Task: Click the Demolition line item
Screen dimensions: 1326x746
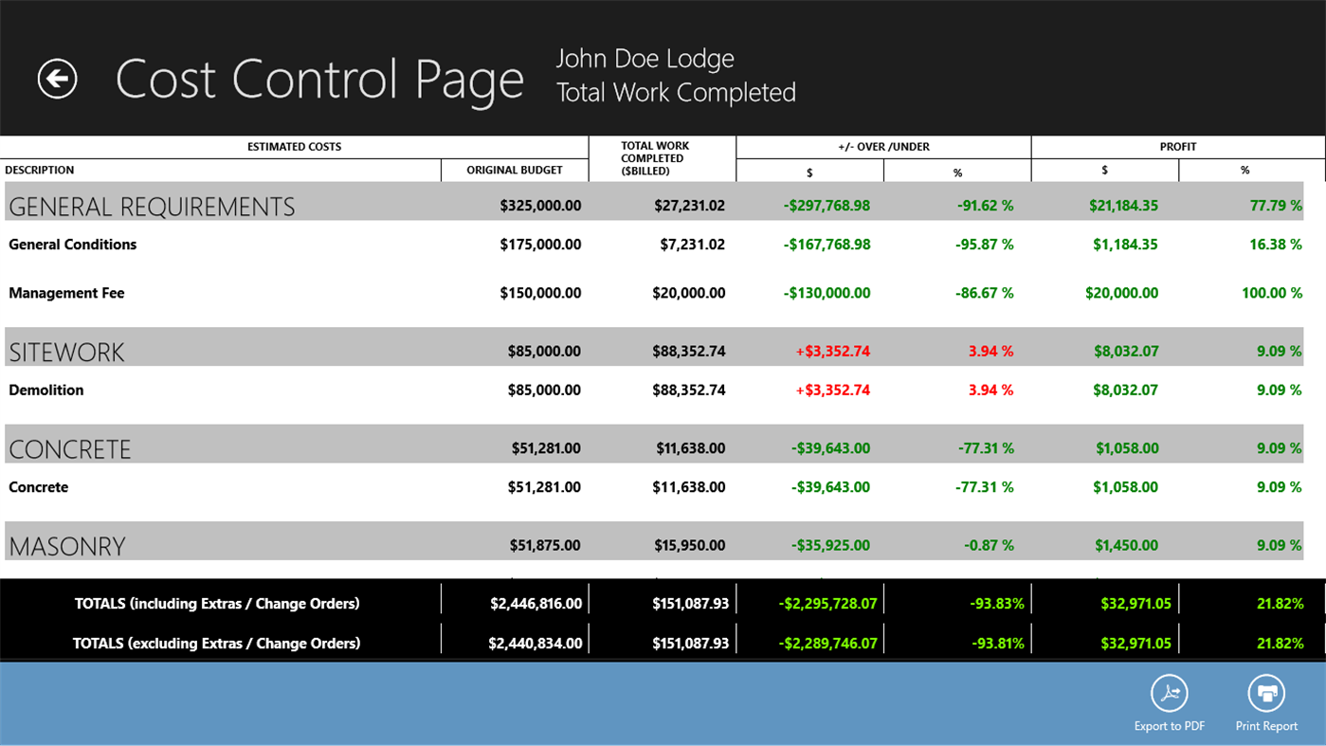Action: click(x=45, y=390)
